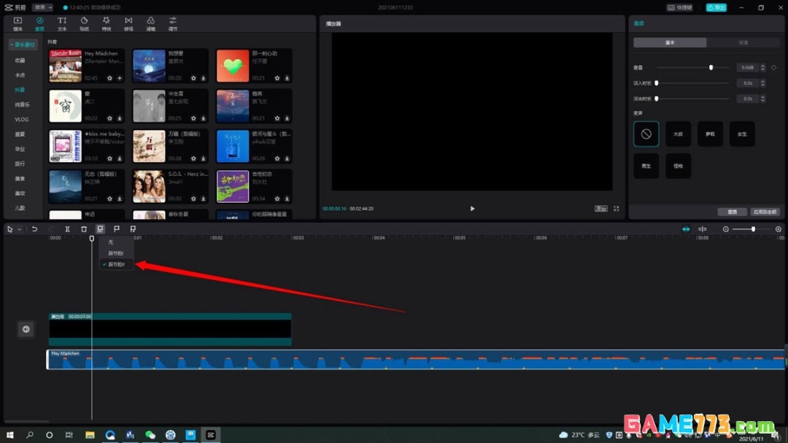This screenshot has height=443, width=788.
Task: Open the 转场 transitions panel icon
Action: (128, 23)
